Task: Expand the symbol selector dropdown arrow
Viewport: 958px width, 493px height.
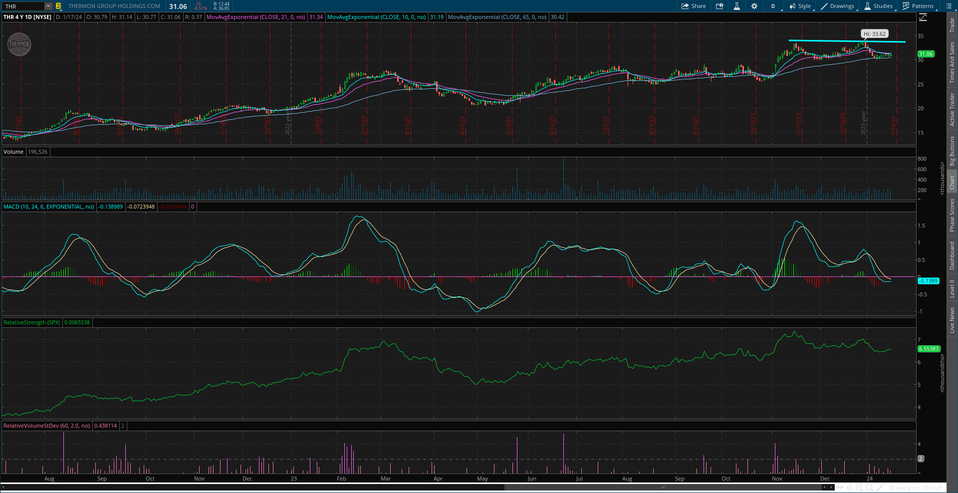Action: [48, 6]
